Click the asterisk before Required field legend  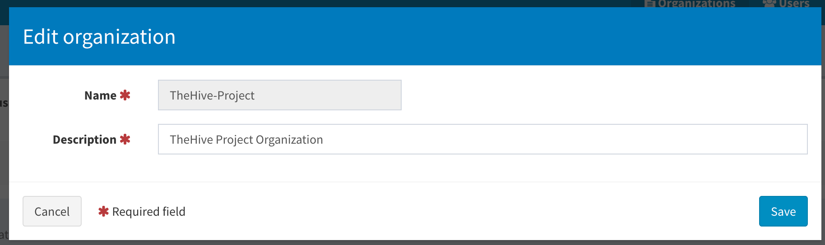[x=103, y=211]
